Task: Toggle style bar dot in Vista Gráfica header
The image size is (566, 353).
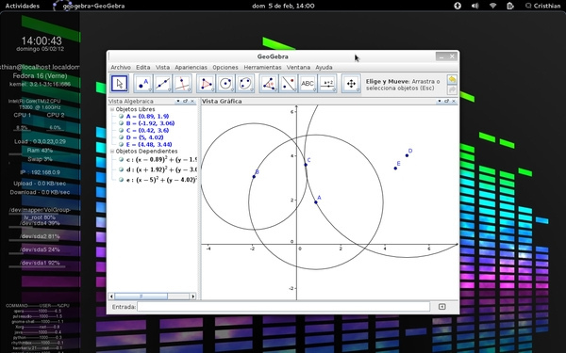Action: [x=440, y=102]
